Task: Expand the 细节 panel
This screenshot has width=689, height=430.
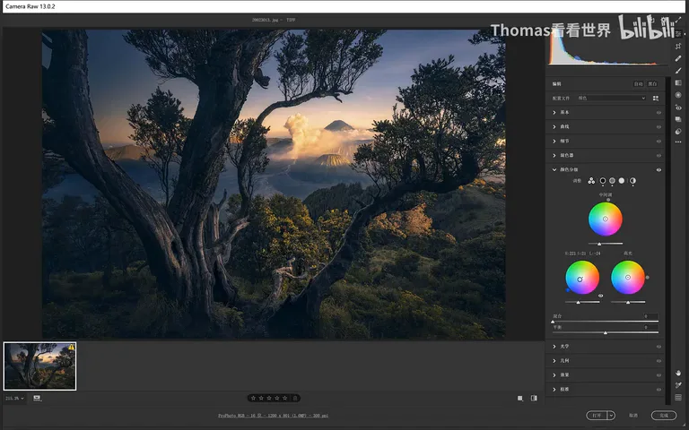Action: [x=554, y=142]
